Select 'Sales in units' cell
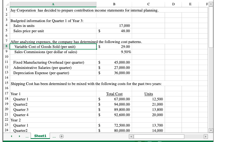The width and height of the screenshot is (228, 142). coord(53,26)
